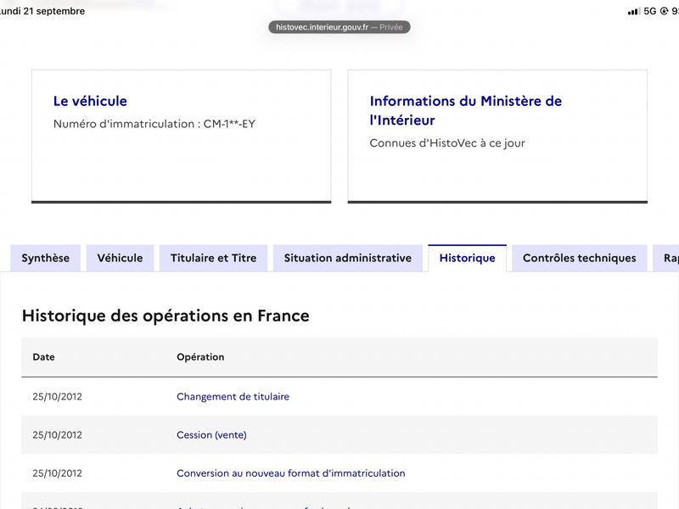Click the Opération column header
This screenshot has height=509, width=679.
[x=200, y=357]
